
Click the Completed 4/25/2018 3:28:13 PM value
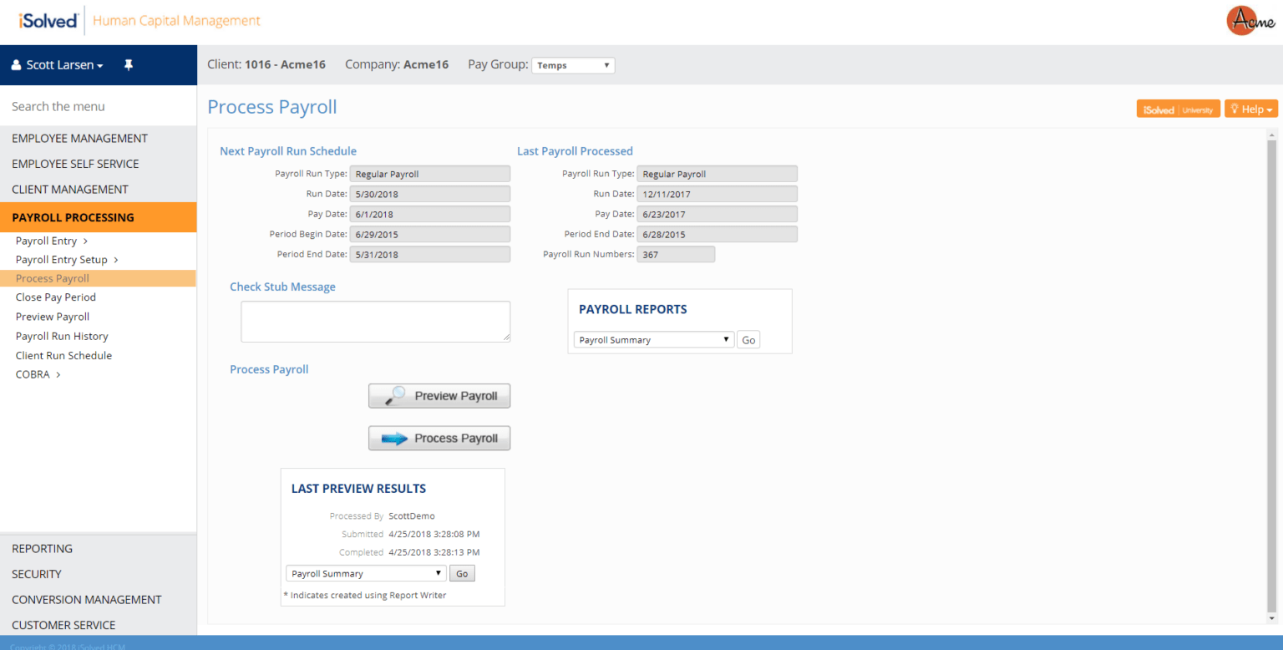[434, 552]
